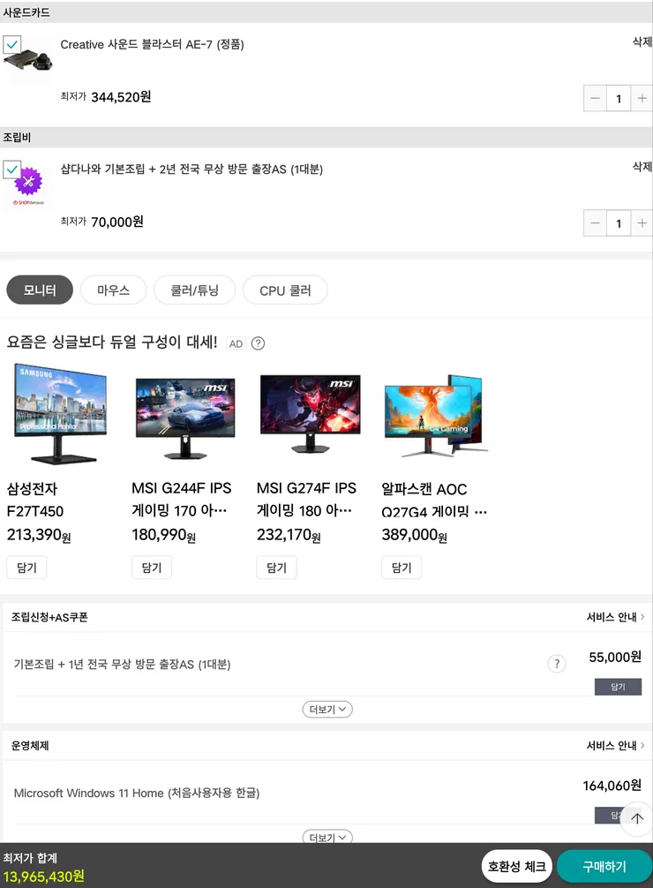Open help icon for 기본조립 1년 AS
The image size is (653, 888).
557,664
